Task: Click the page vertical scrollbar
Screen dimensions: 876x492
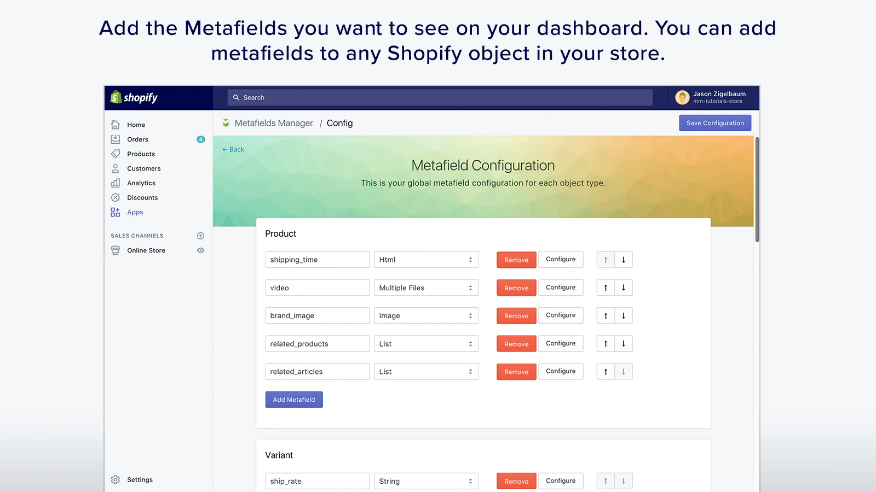Action: (757, 189)
